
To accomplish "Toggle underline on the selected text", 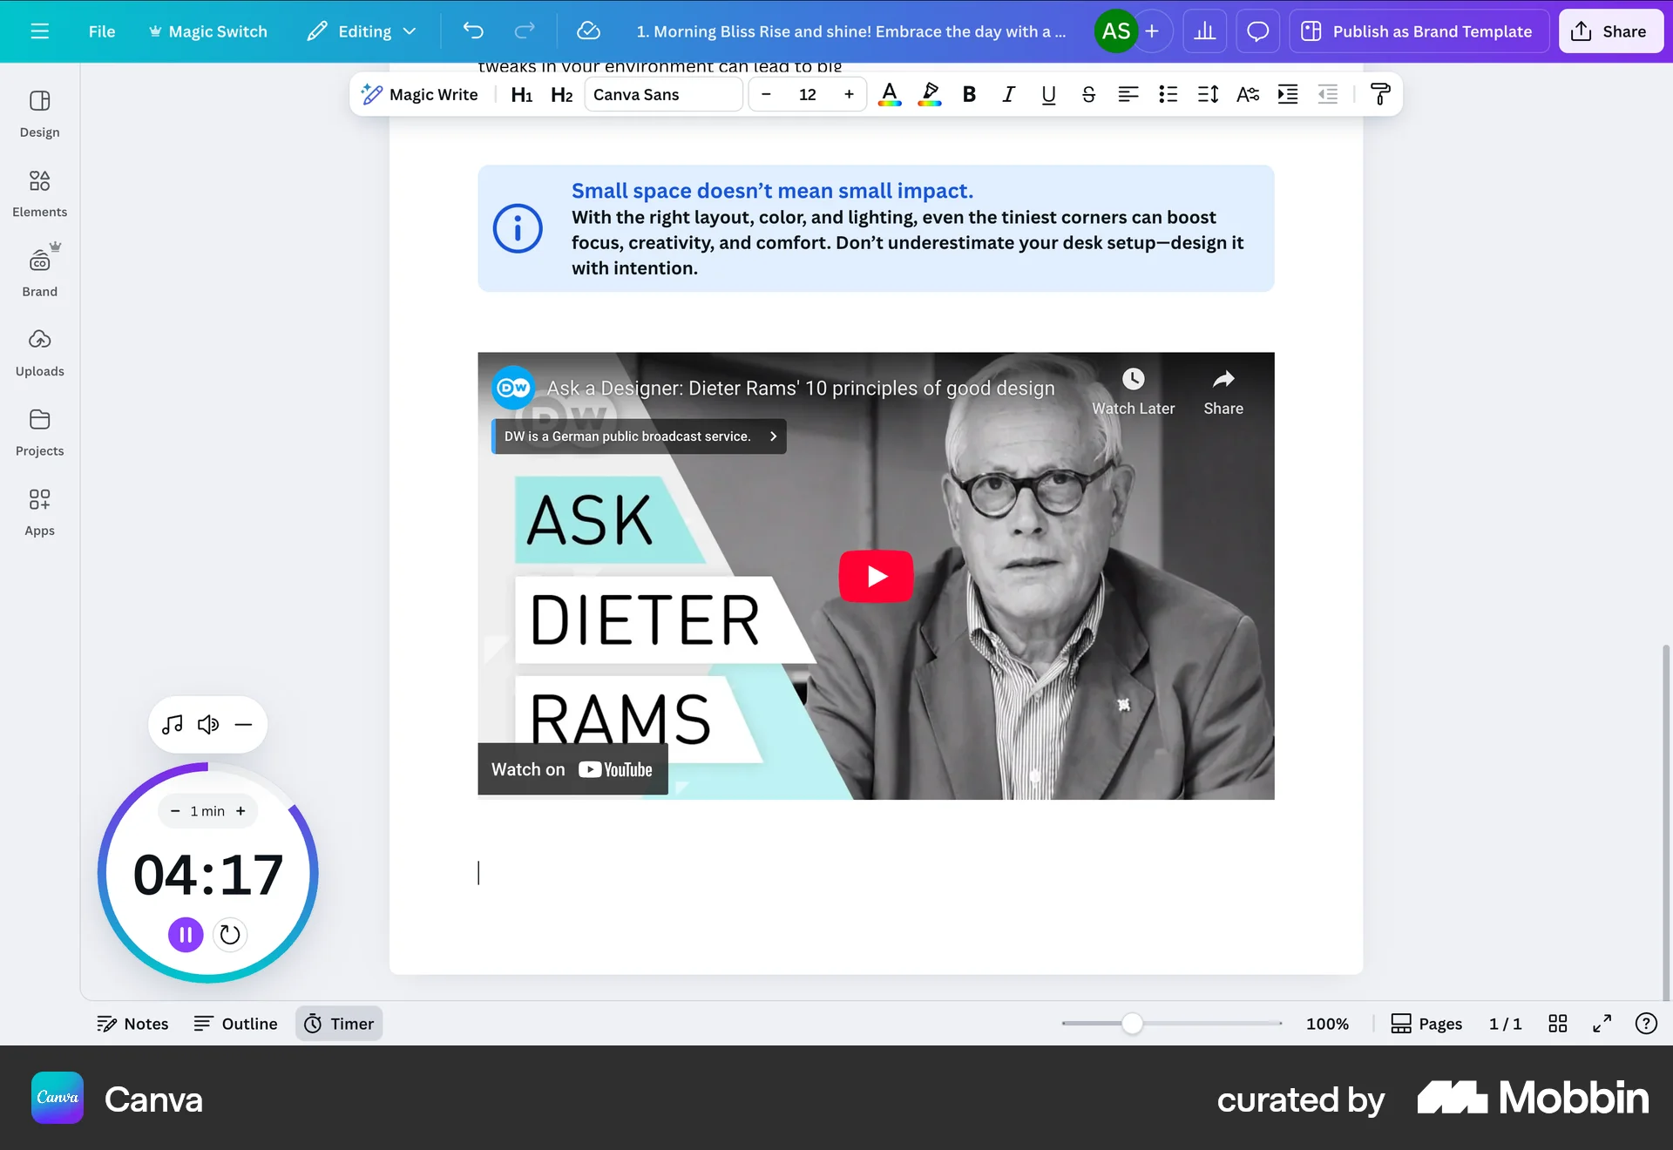I will (x=1048, y=94).
